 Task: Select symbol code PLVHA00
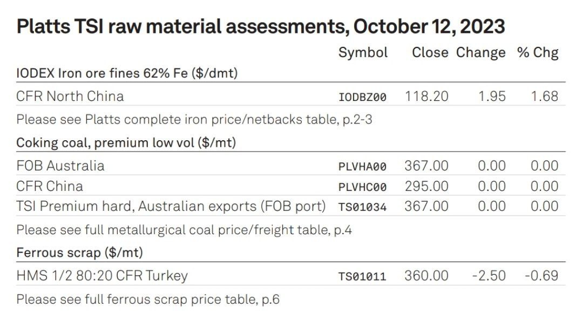(x=363, y=167)
